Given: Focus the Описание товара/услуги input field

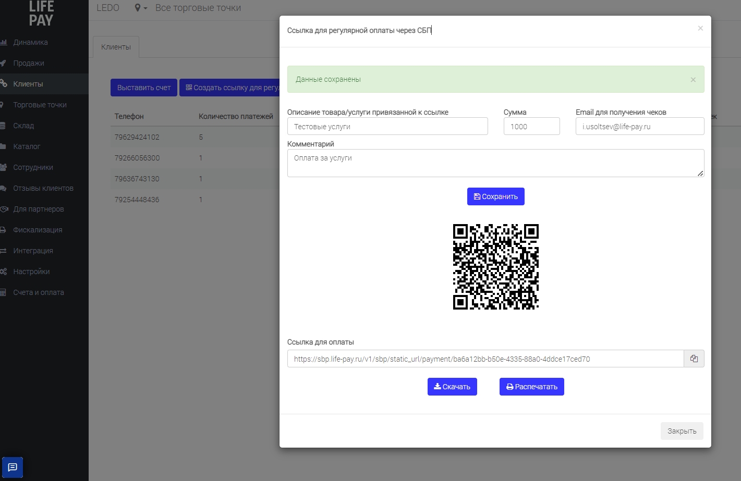Looking at the screenshot, I should [x=387, y=126].
